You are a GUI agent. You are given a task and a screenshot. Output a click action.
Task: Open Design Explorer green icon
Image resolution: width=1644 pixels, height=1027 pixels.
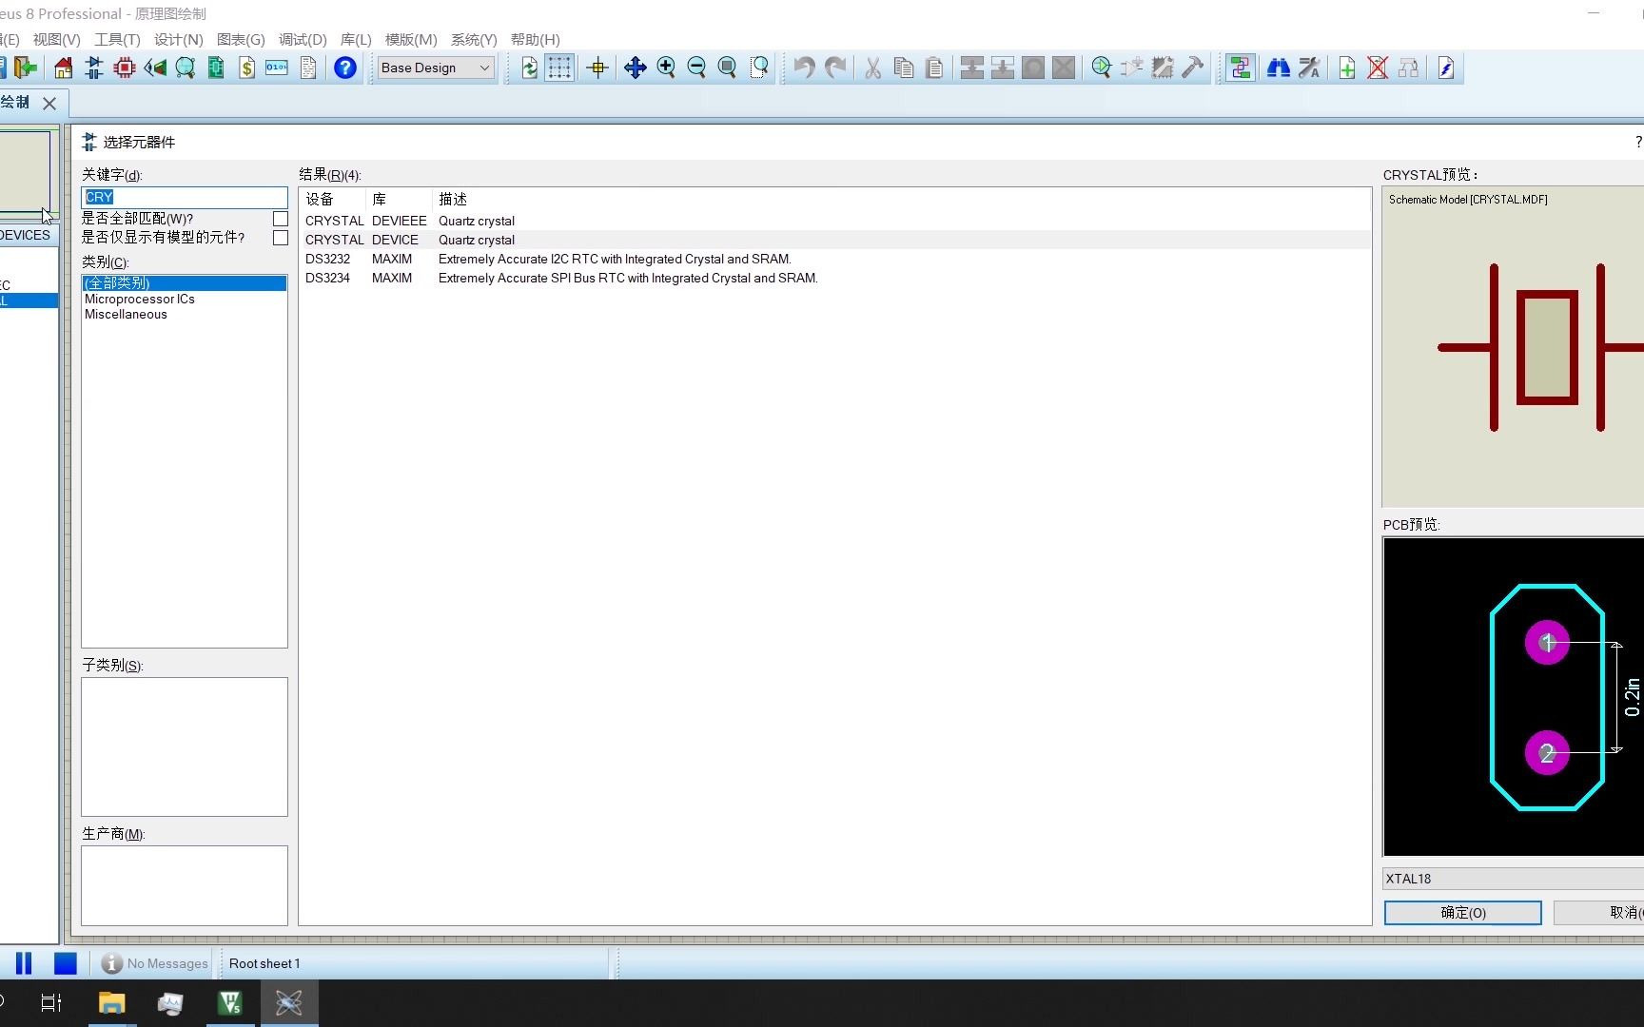(216, 68)
